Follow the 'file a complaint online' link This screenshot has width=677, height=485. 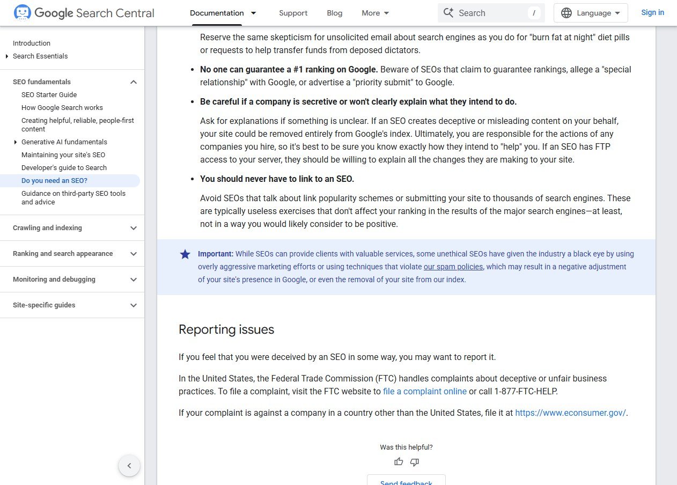coord(425,391)
